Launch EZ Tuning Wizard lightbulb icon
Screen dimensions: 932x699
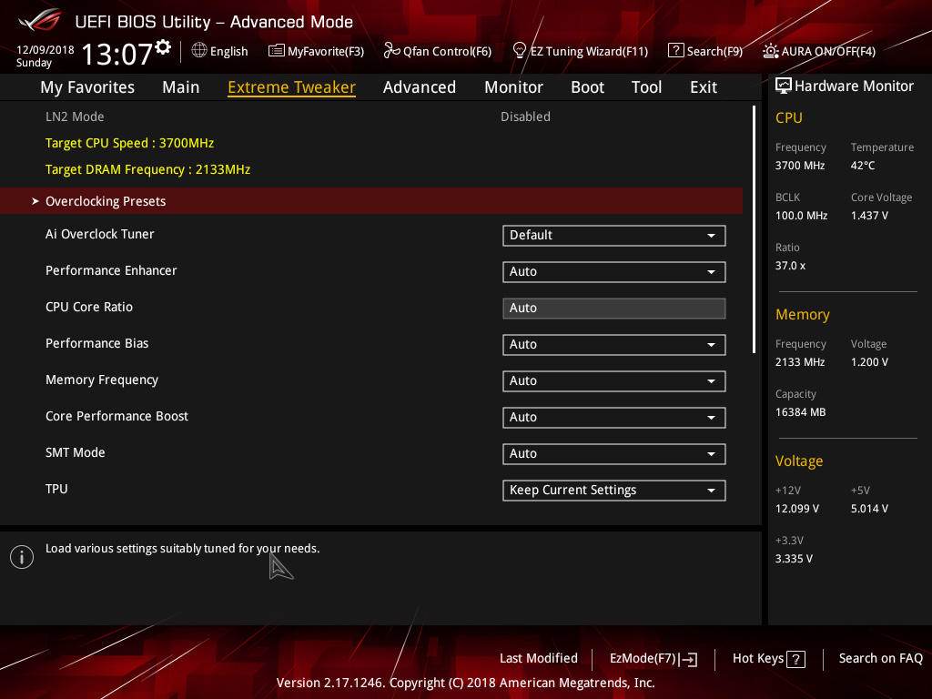(520, 51)
